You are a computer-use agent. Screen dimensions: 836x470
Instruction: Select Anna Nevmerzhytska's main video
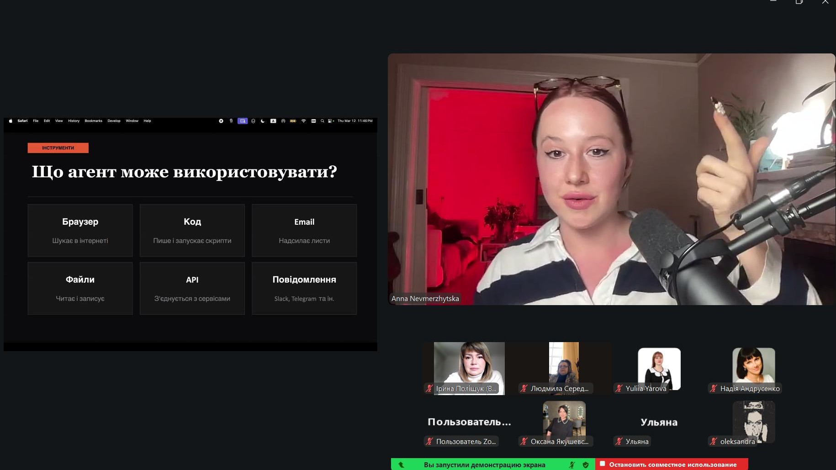click(611, 179)
